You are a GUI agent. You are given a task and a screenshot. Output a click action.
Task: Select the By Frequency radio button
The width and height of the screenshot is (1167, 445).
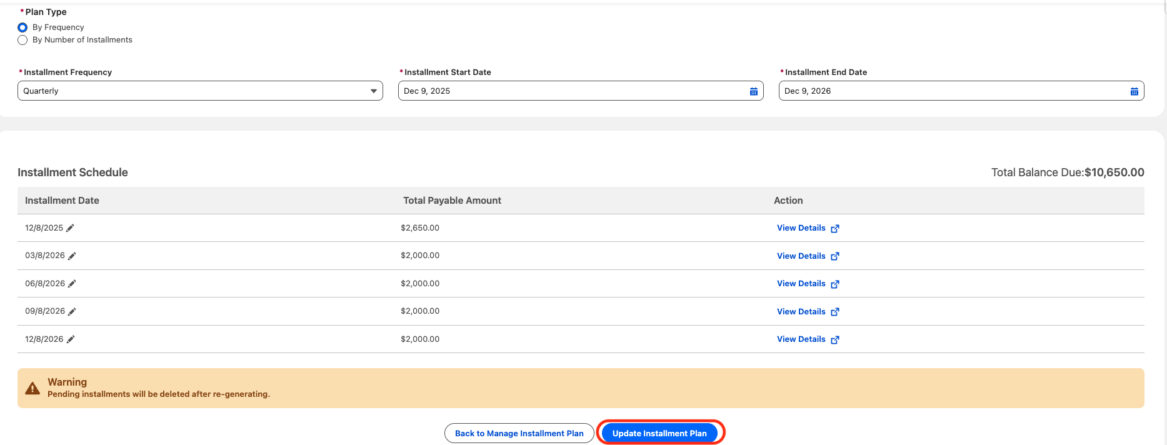pyautogui.click(x=23, y=27)
